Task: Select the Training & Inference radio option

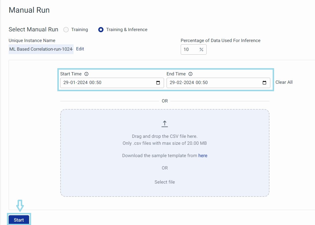Action: 101,30
